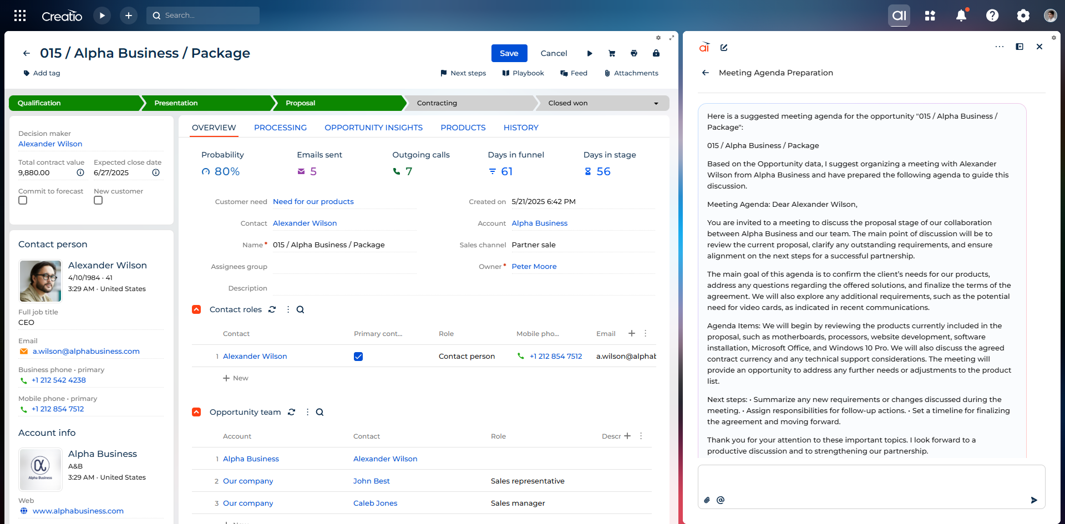Open Contact roles column settings menu
Screen dimensions: 1065x524
(x=645, y=333)
